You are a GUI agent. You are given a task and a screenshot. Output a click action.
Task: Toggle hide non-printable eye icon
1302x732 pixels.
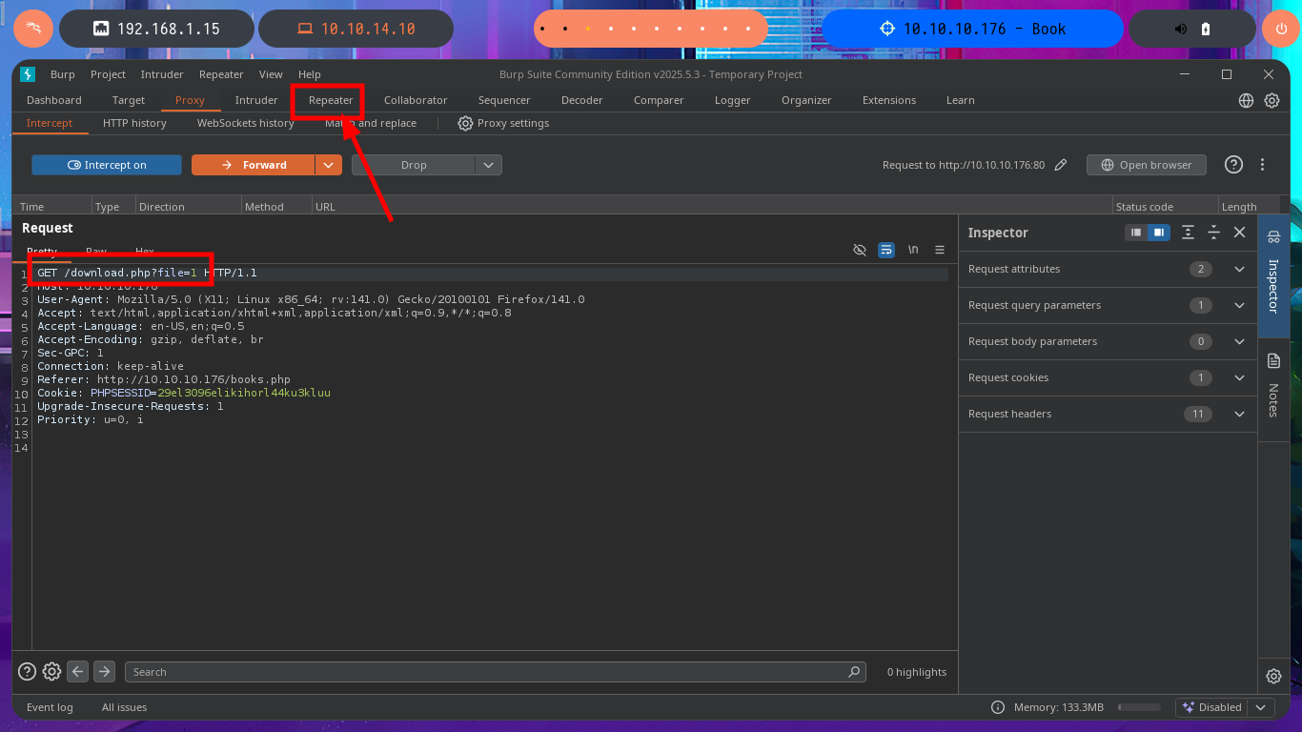859,250
